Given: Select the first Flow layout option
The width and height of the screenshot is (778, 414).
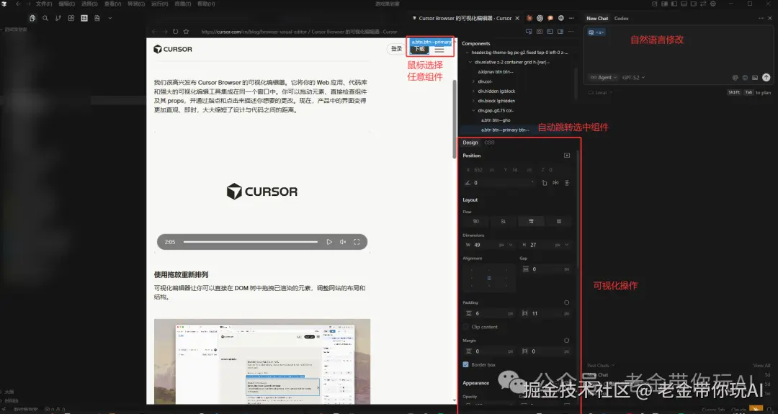Looking at the screenshot, I should pyautogui.click(x=476, y=221).
